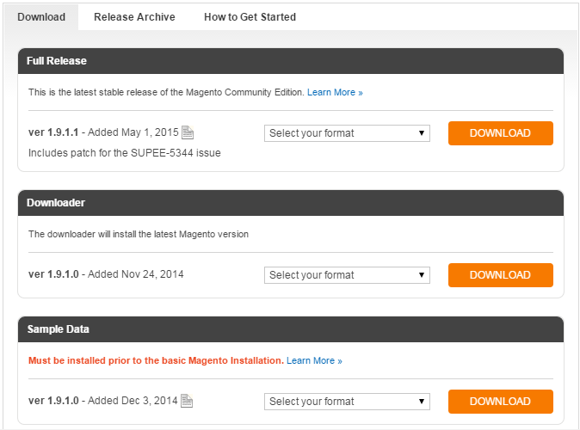
Task: Open the Release Archive tab
Action: 134,17
